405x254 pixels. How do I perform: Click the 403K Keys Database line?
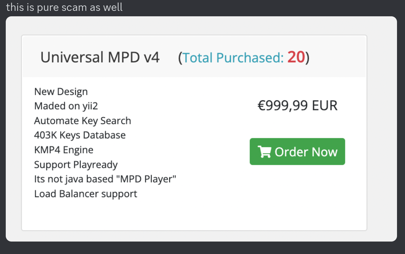click(80, 135)
